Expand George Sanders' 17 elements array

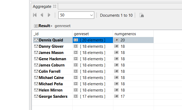click(93, 96)
